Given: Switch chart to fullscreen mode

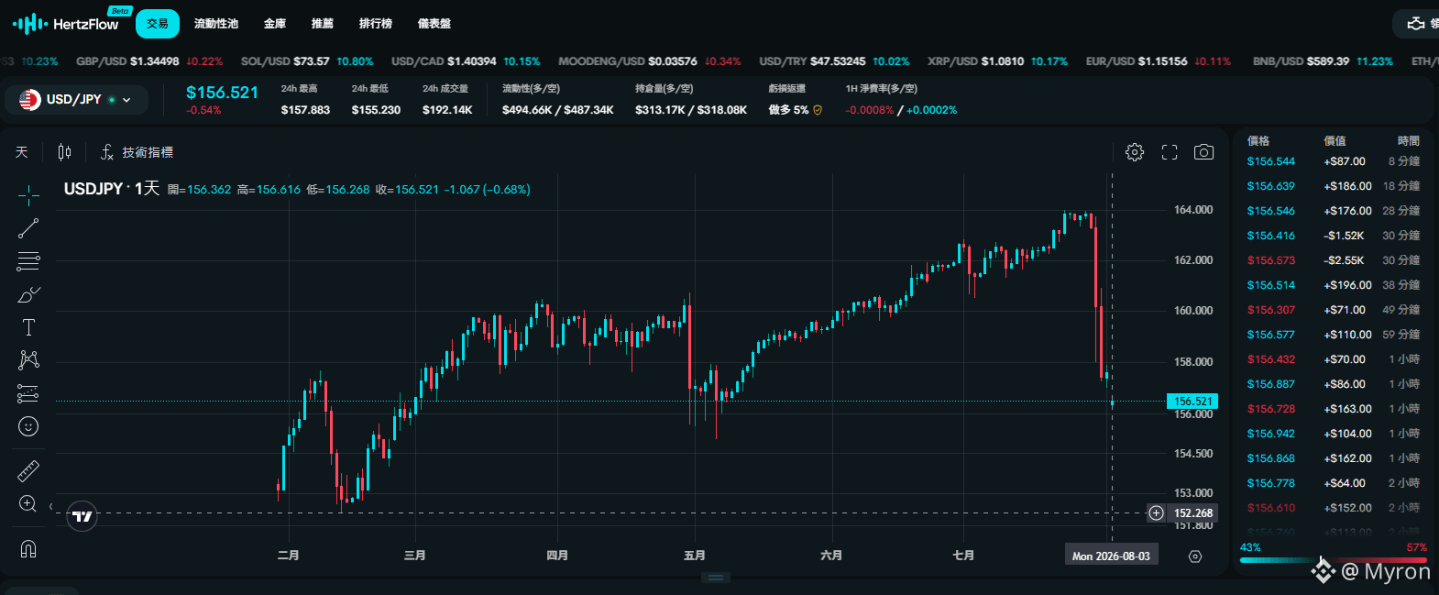Looking at the screenshot, I should [x=1170, y=152].
